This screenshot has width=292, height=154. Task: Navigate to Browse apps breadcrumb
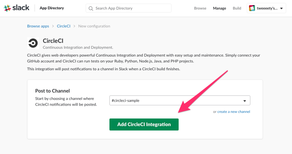pos(38,26)
